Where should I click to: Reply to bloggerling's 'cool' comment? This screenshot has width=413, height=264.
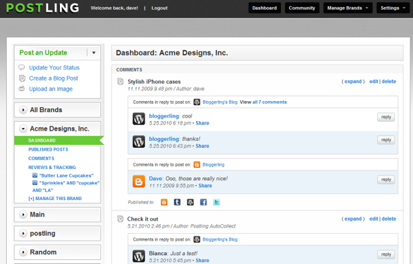point(386,117)
